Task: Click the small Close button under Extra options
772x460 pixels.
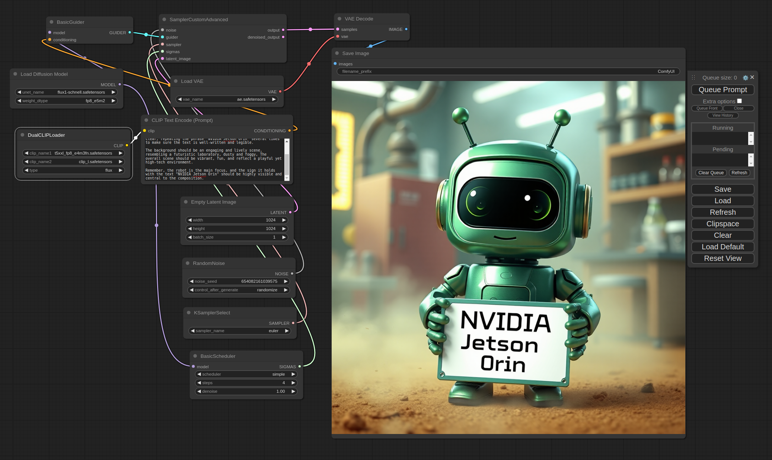Action: 738,108
